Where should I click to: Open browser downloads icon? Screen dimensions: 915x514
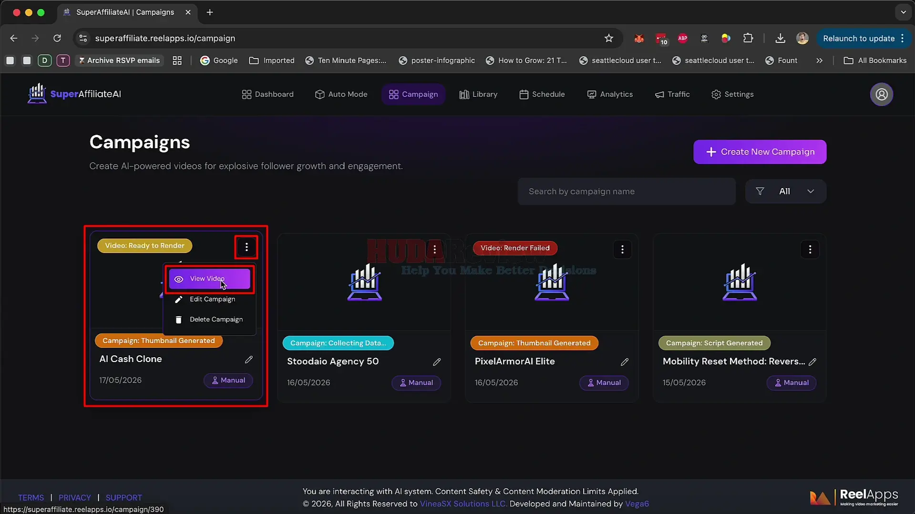point(780,38)
